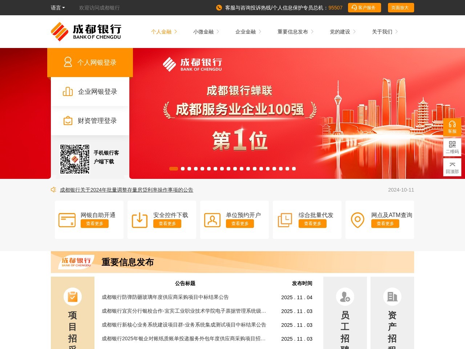Expand the 小微金融 menu

pos(206,32)
